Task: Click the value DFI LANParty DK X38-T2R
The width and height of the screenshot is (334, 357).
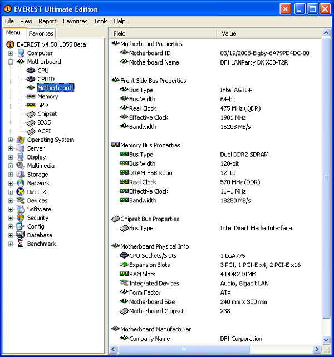Action: pos(254,62)
